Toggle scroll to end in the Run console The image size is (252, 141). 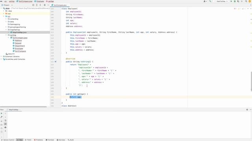tap(5, 124)
